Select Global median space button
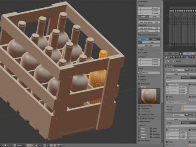The width and height of the screenshot is (196, 147). (143, 16)
